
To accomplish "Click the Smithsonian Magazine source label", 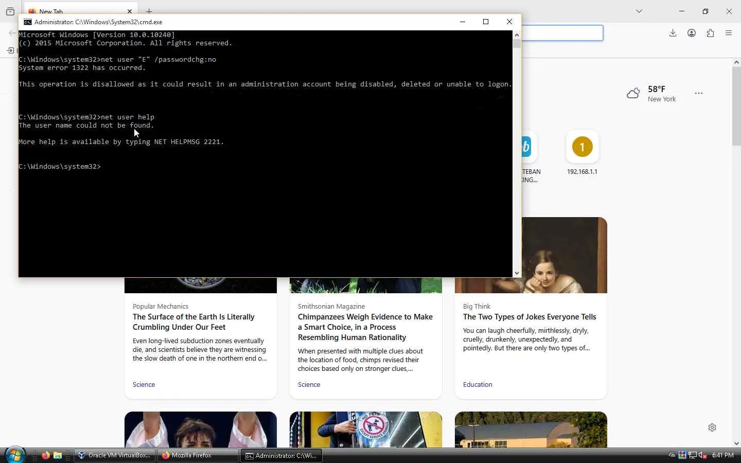I will [331, 306].
